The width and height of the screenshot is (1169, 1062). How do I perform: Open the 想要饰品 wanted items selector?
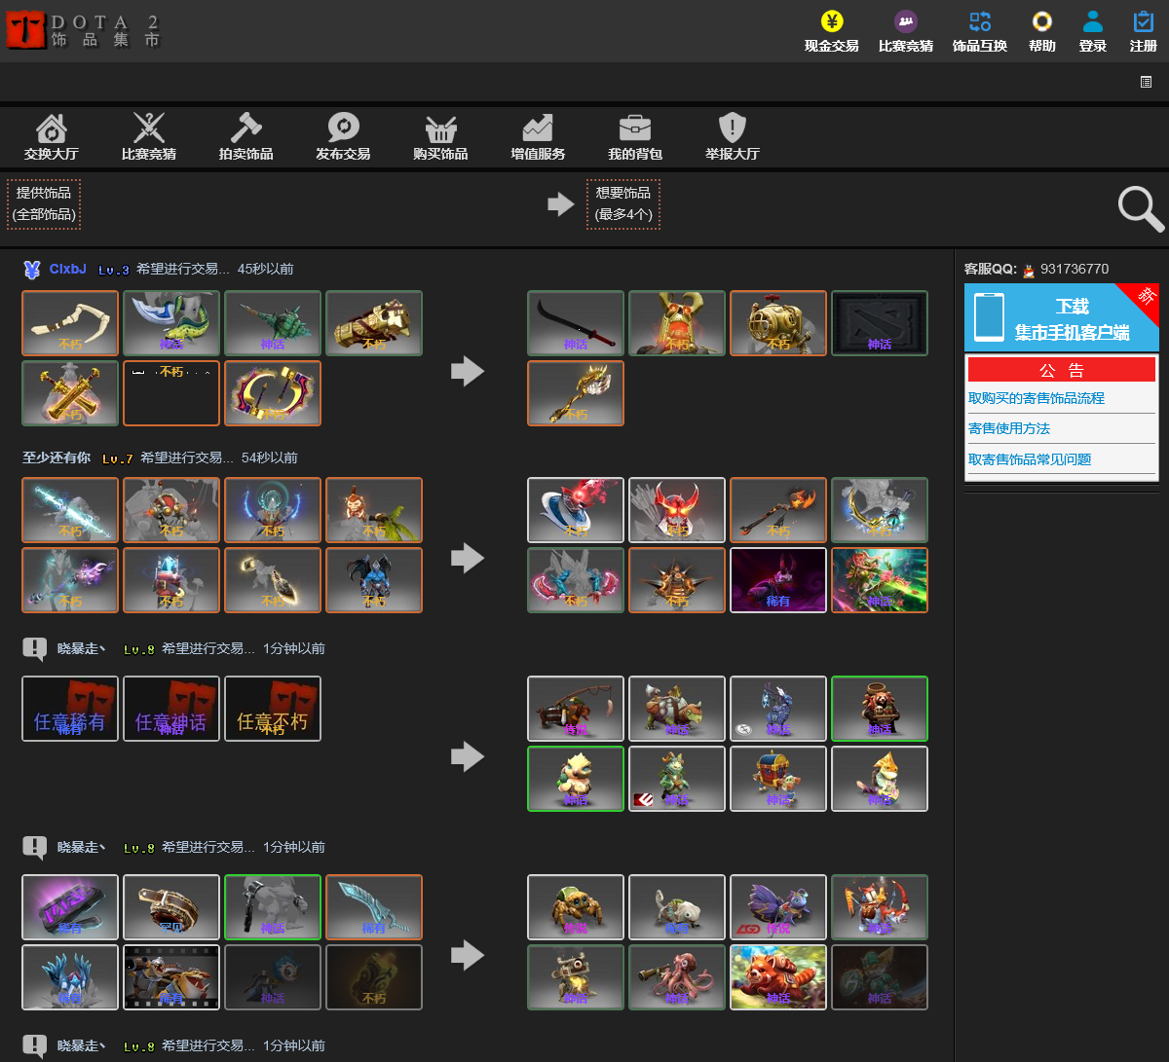623,203
